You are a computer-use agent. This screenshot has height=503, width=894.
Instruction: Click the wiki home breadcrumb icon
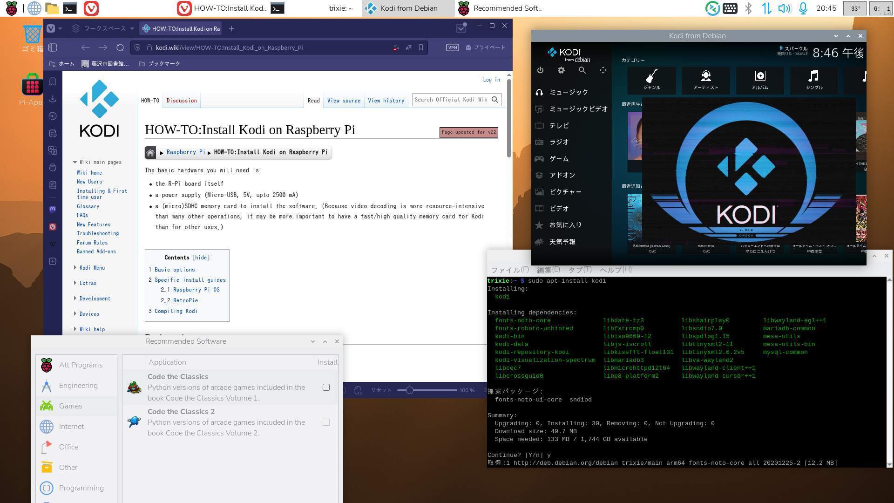pos(150,153)
